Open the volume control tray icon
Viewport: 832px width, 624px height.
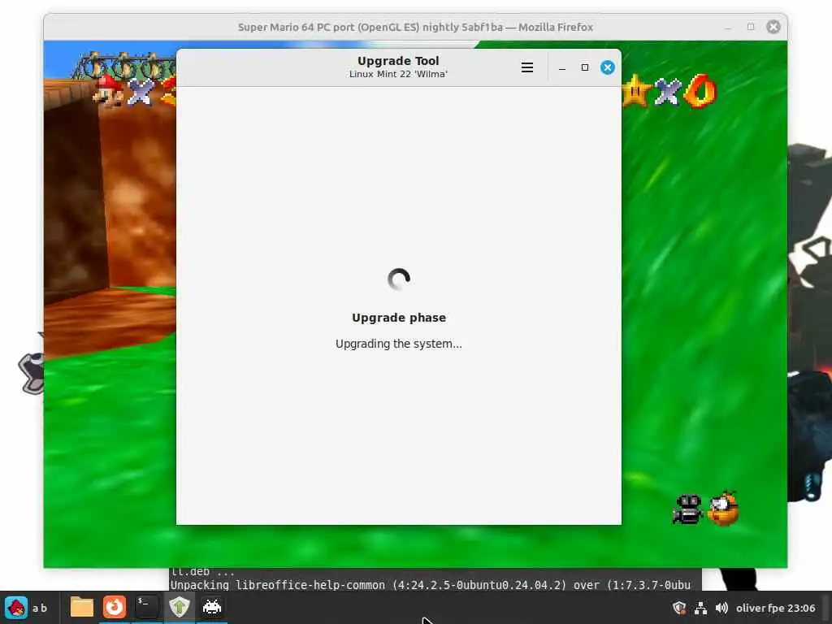721,608
